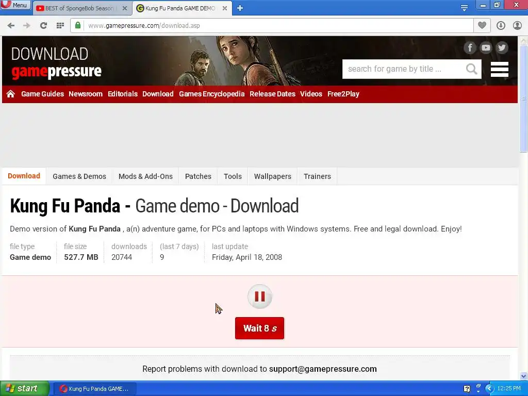
Task: Open the tab menu icon in title bar
Action: pos(464,8)
